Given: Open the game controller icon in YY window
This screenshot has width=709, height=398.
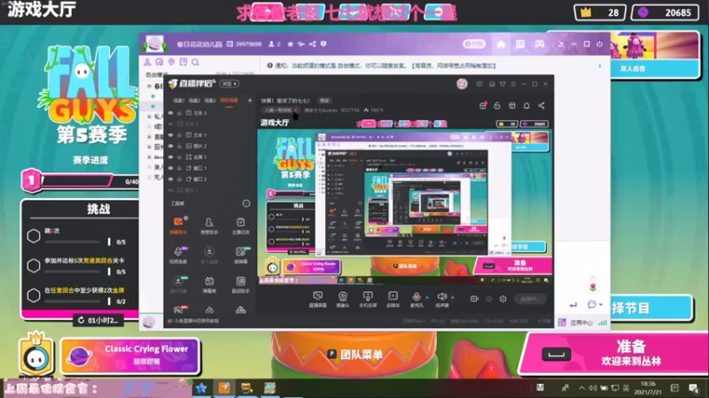Looking at the screenshot, I should tap(540, 44).
